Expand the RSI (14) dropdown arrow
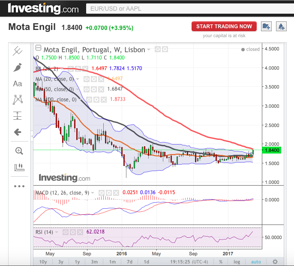Image resolution: width=294 pixels, height=266 pixels. (x=57, y=232)
